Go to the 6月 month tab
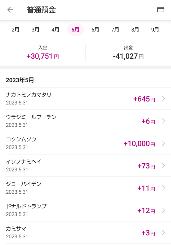 click(95, 30)
